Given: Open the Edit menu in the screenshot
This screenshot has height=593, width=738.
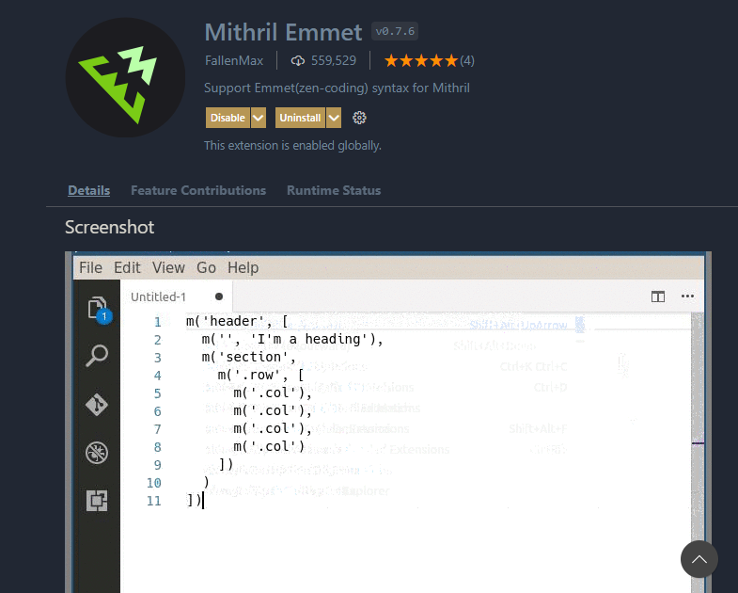Looking at the screenshot, I should tap(127, 267).
